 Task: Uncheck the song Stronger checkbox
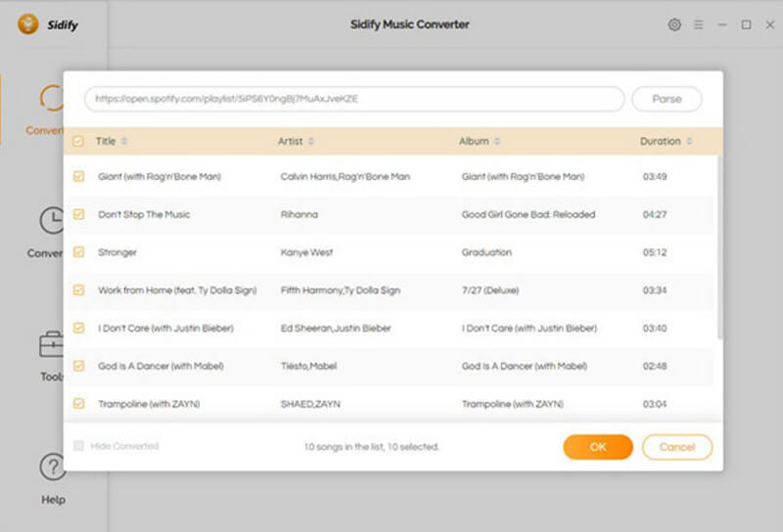[x=78, y=252]
